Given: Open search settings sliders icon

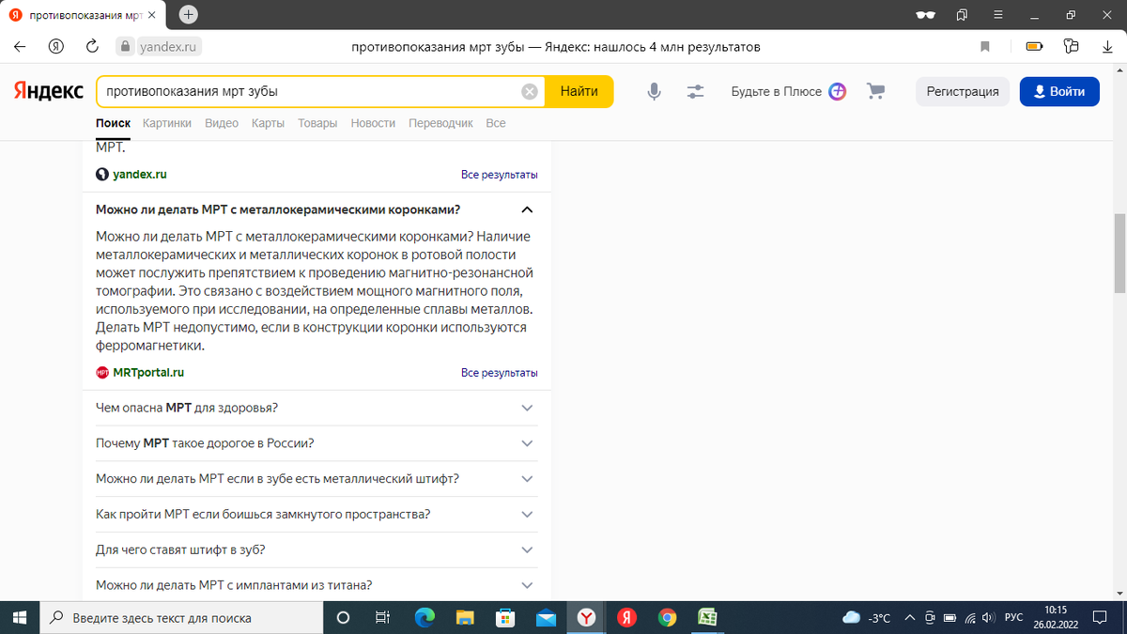Looking at the screenshot, I should [695, 91].
